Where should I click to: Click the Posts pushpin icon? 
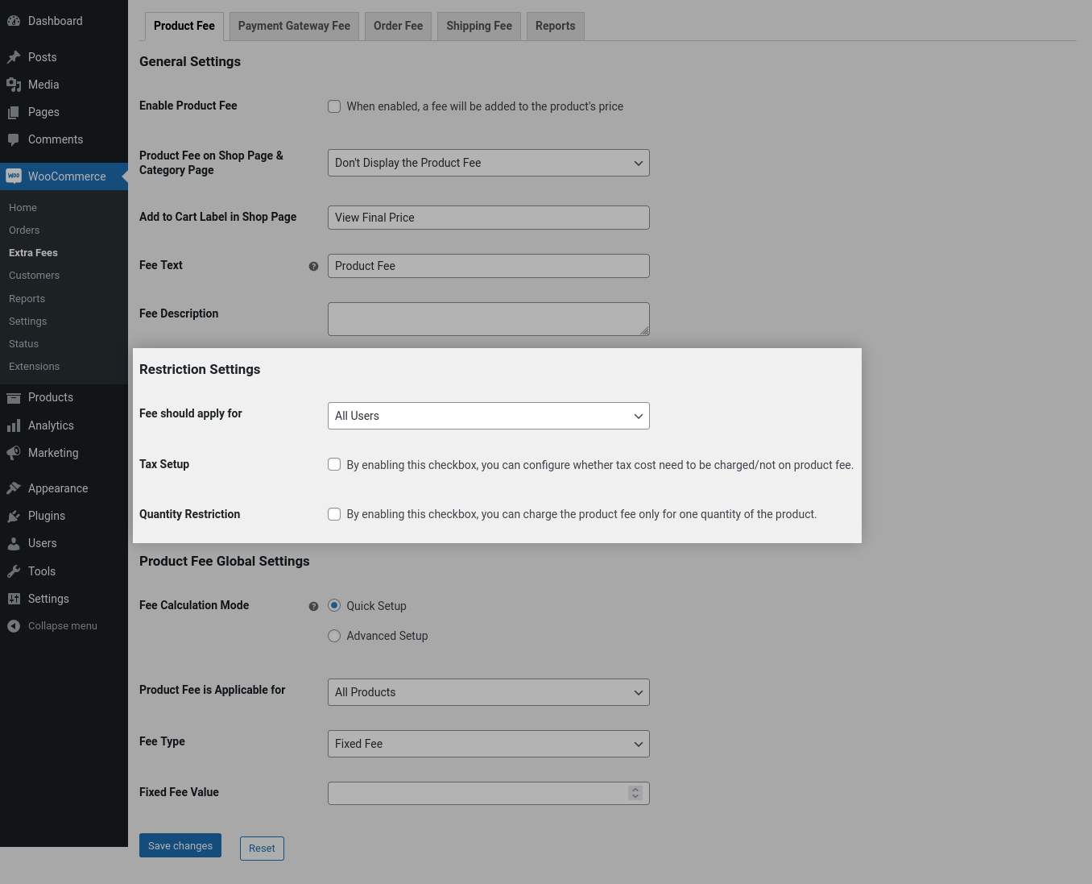[13, 56]
